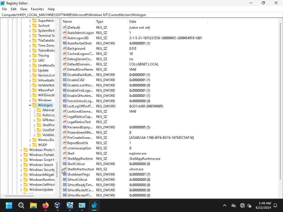This screenshot has height=212, width=283.
Task: Click the Registry Editor taskbar icon
Action: point(94,205)
